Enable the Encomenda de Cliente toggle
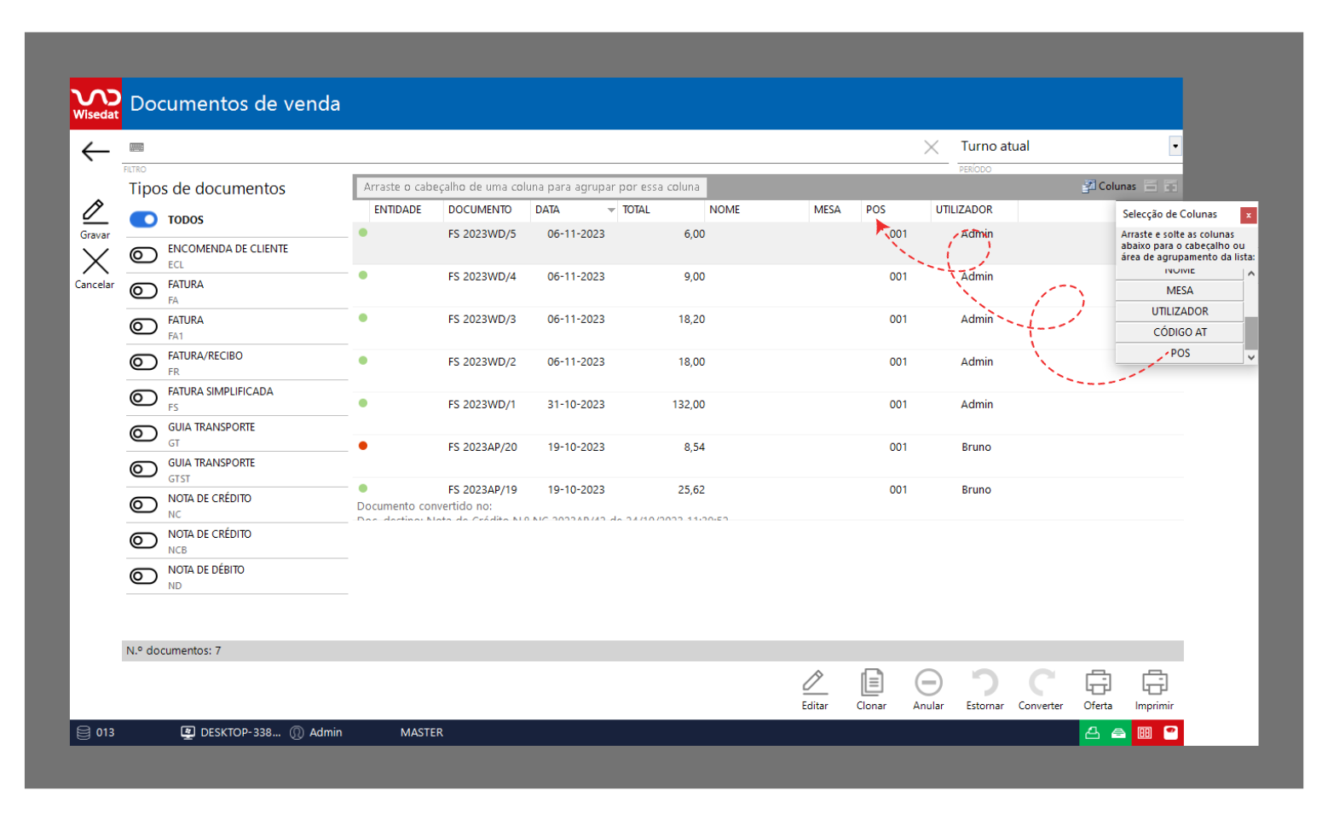1328x814 pixels. tap(143, 255)
